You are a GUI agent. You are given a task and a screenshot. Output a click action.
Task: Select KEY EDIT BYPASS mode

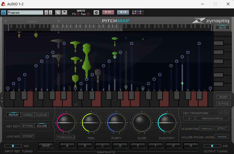pos(27,126)
